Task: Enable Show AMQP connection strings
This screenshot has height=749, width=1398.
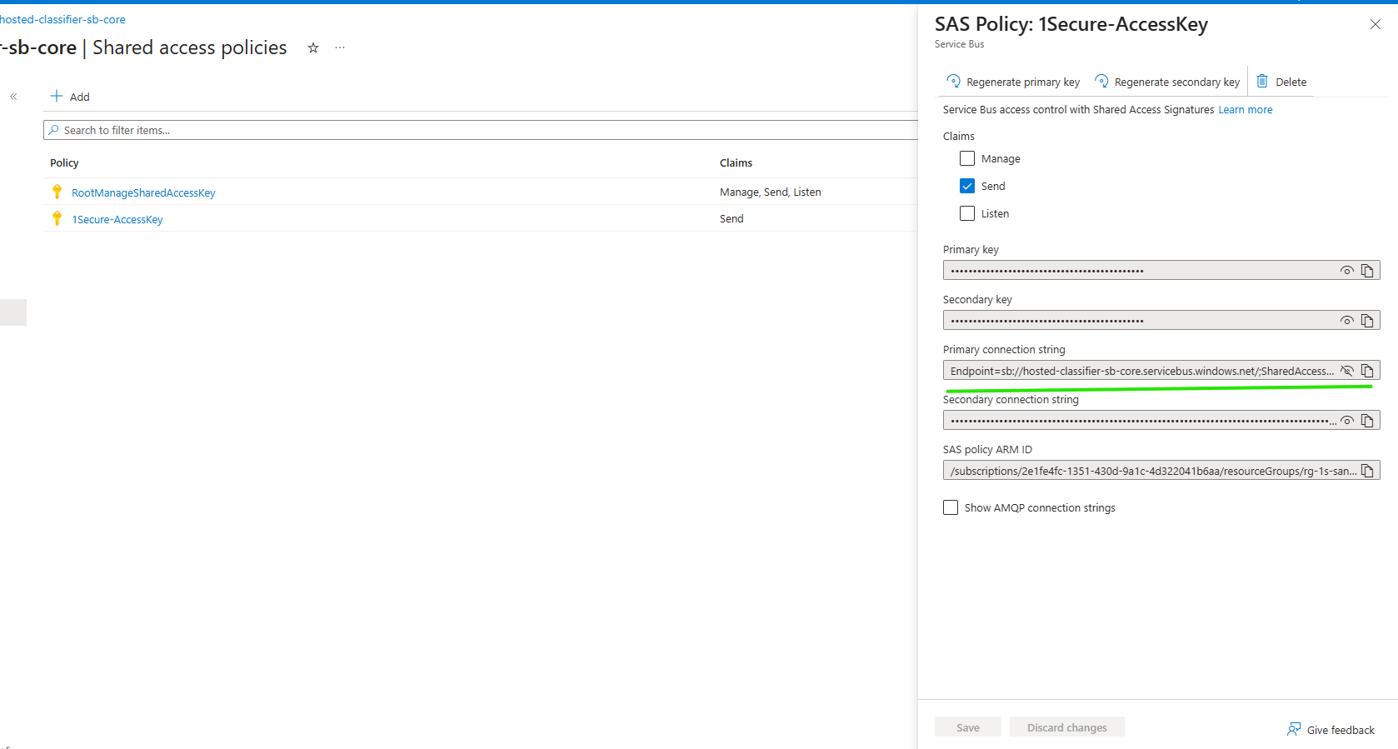Action: 951,507
